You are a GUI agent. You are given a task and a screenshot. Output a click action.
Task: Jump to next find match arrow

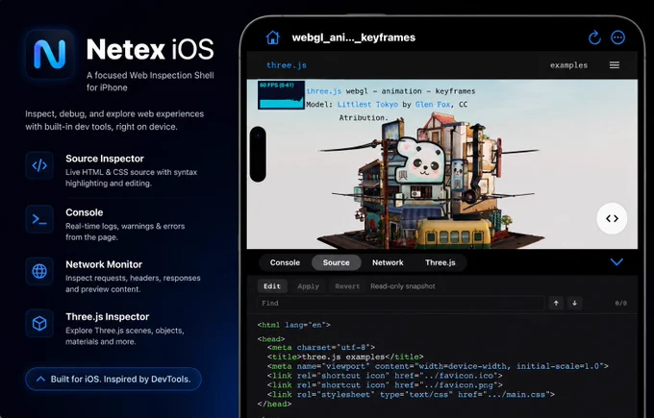click(574, 303)
